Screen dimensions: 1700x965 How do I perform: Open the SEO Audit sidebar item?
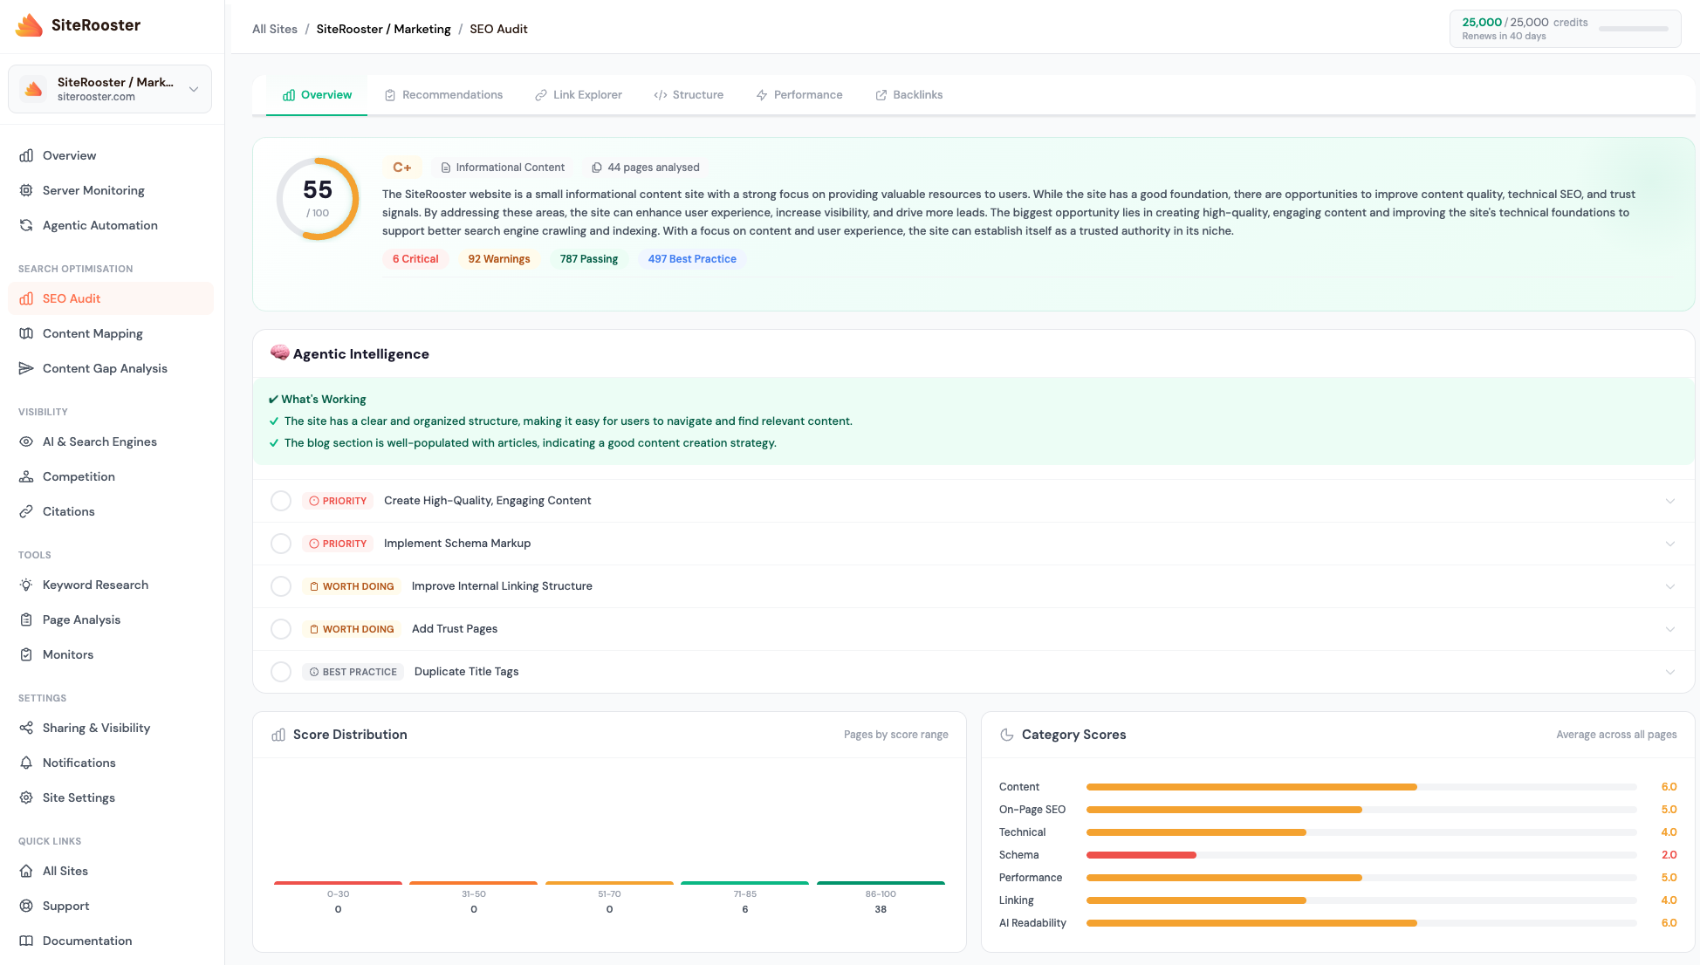click(x=71, y=298)
